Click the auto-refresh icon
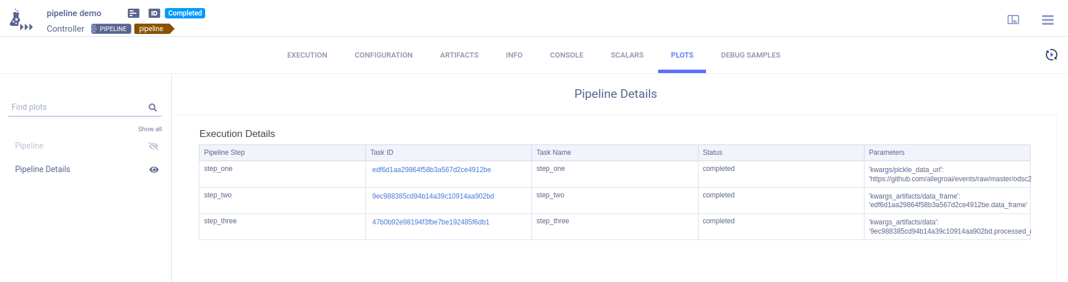 (1051, 55)
